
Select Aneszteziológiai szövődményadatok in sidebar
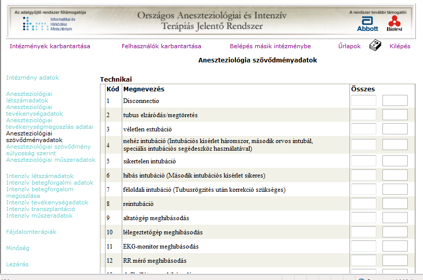(x=34, y=137)
